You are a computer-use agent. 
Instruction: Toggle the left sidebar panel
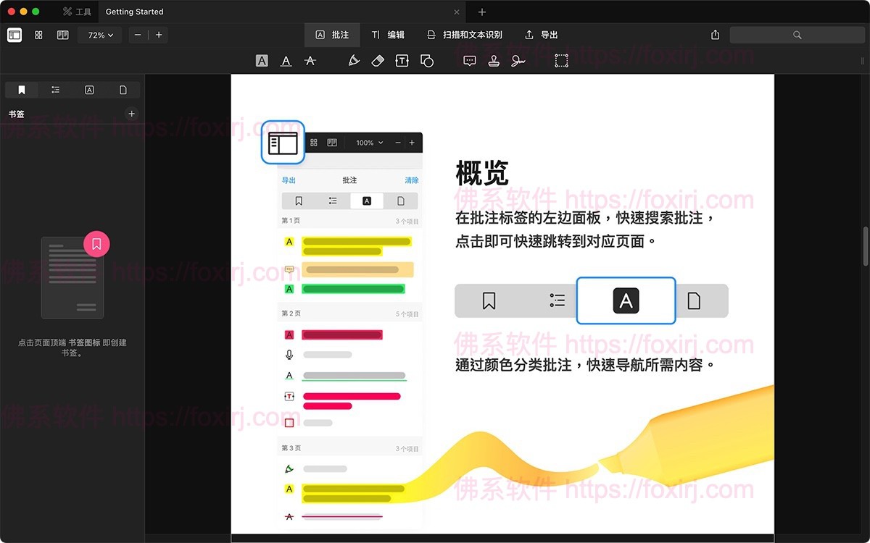pos(14,35)
